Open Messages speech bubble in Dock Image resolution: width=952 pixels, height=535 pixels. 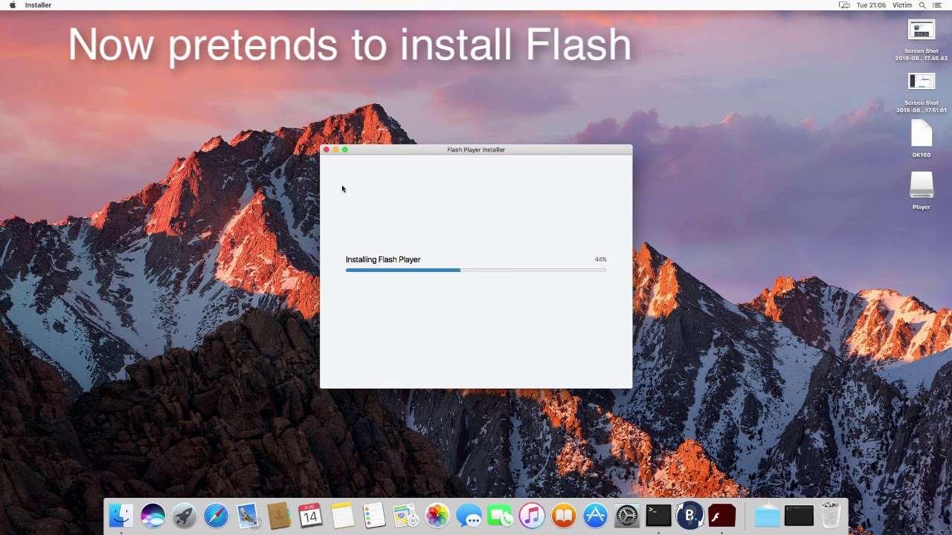(469, 515)
